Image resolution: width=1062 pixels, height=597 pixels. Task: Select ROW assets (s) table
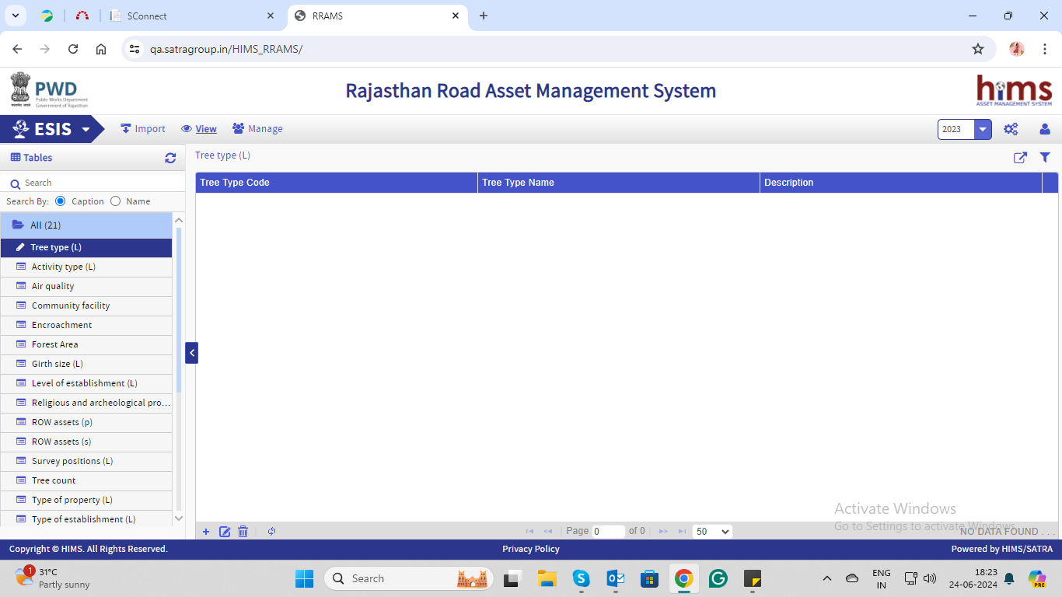pyautogui.click(x=86, y=442)
